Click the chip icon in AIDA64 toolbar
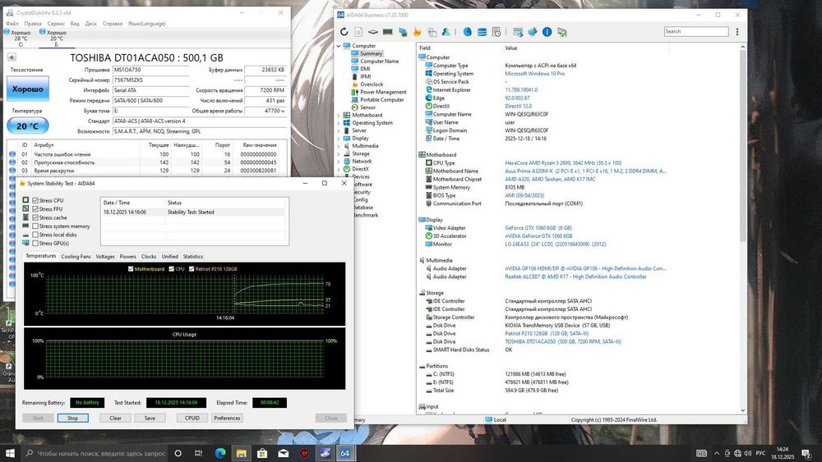The height and width of the screenshot is (462, 822). point(372,32)
